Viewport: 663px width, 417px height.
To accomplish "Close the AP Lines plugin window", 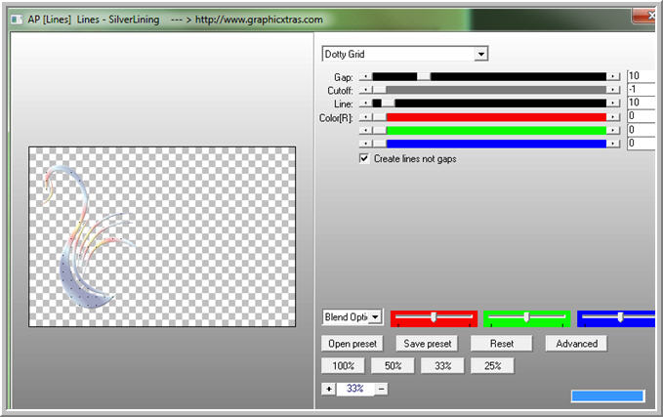I will [646, 16].
